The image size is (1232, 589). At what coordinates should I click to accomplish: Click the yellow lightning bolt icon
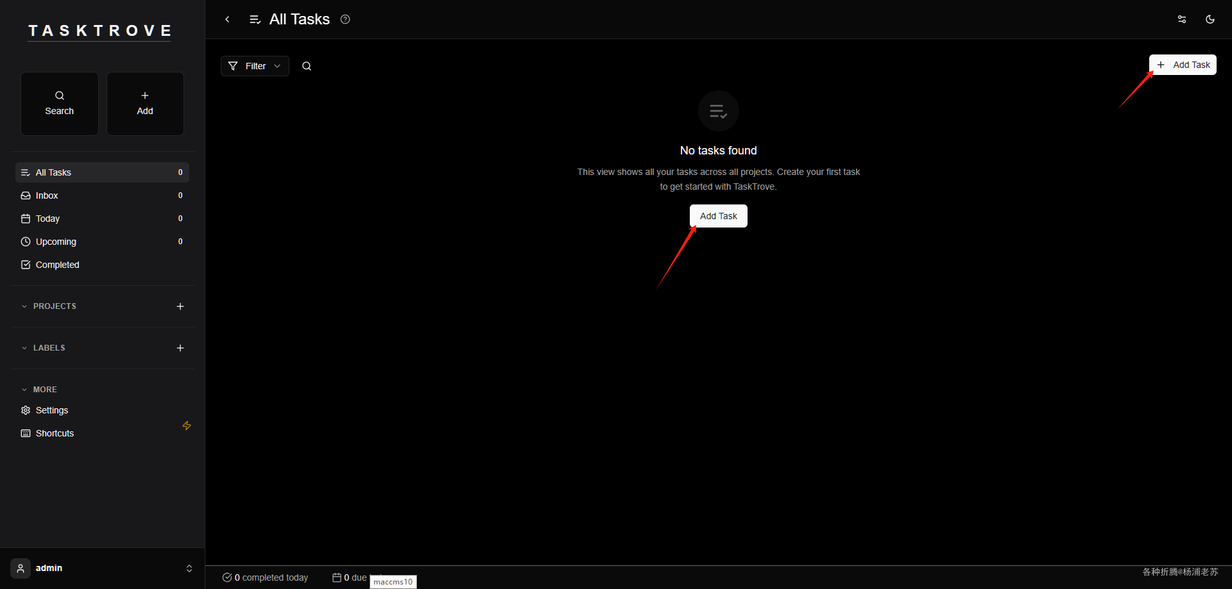187,426
